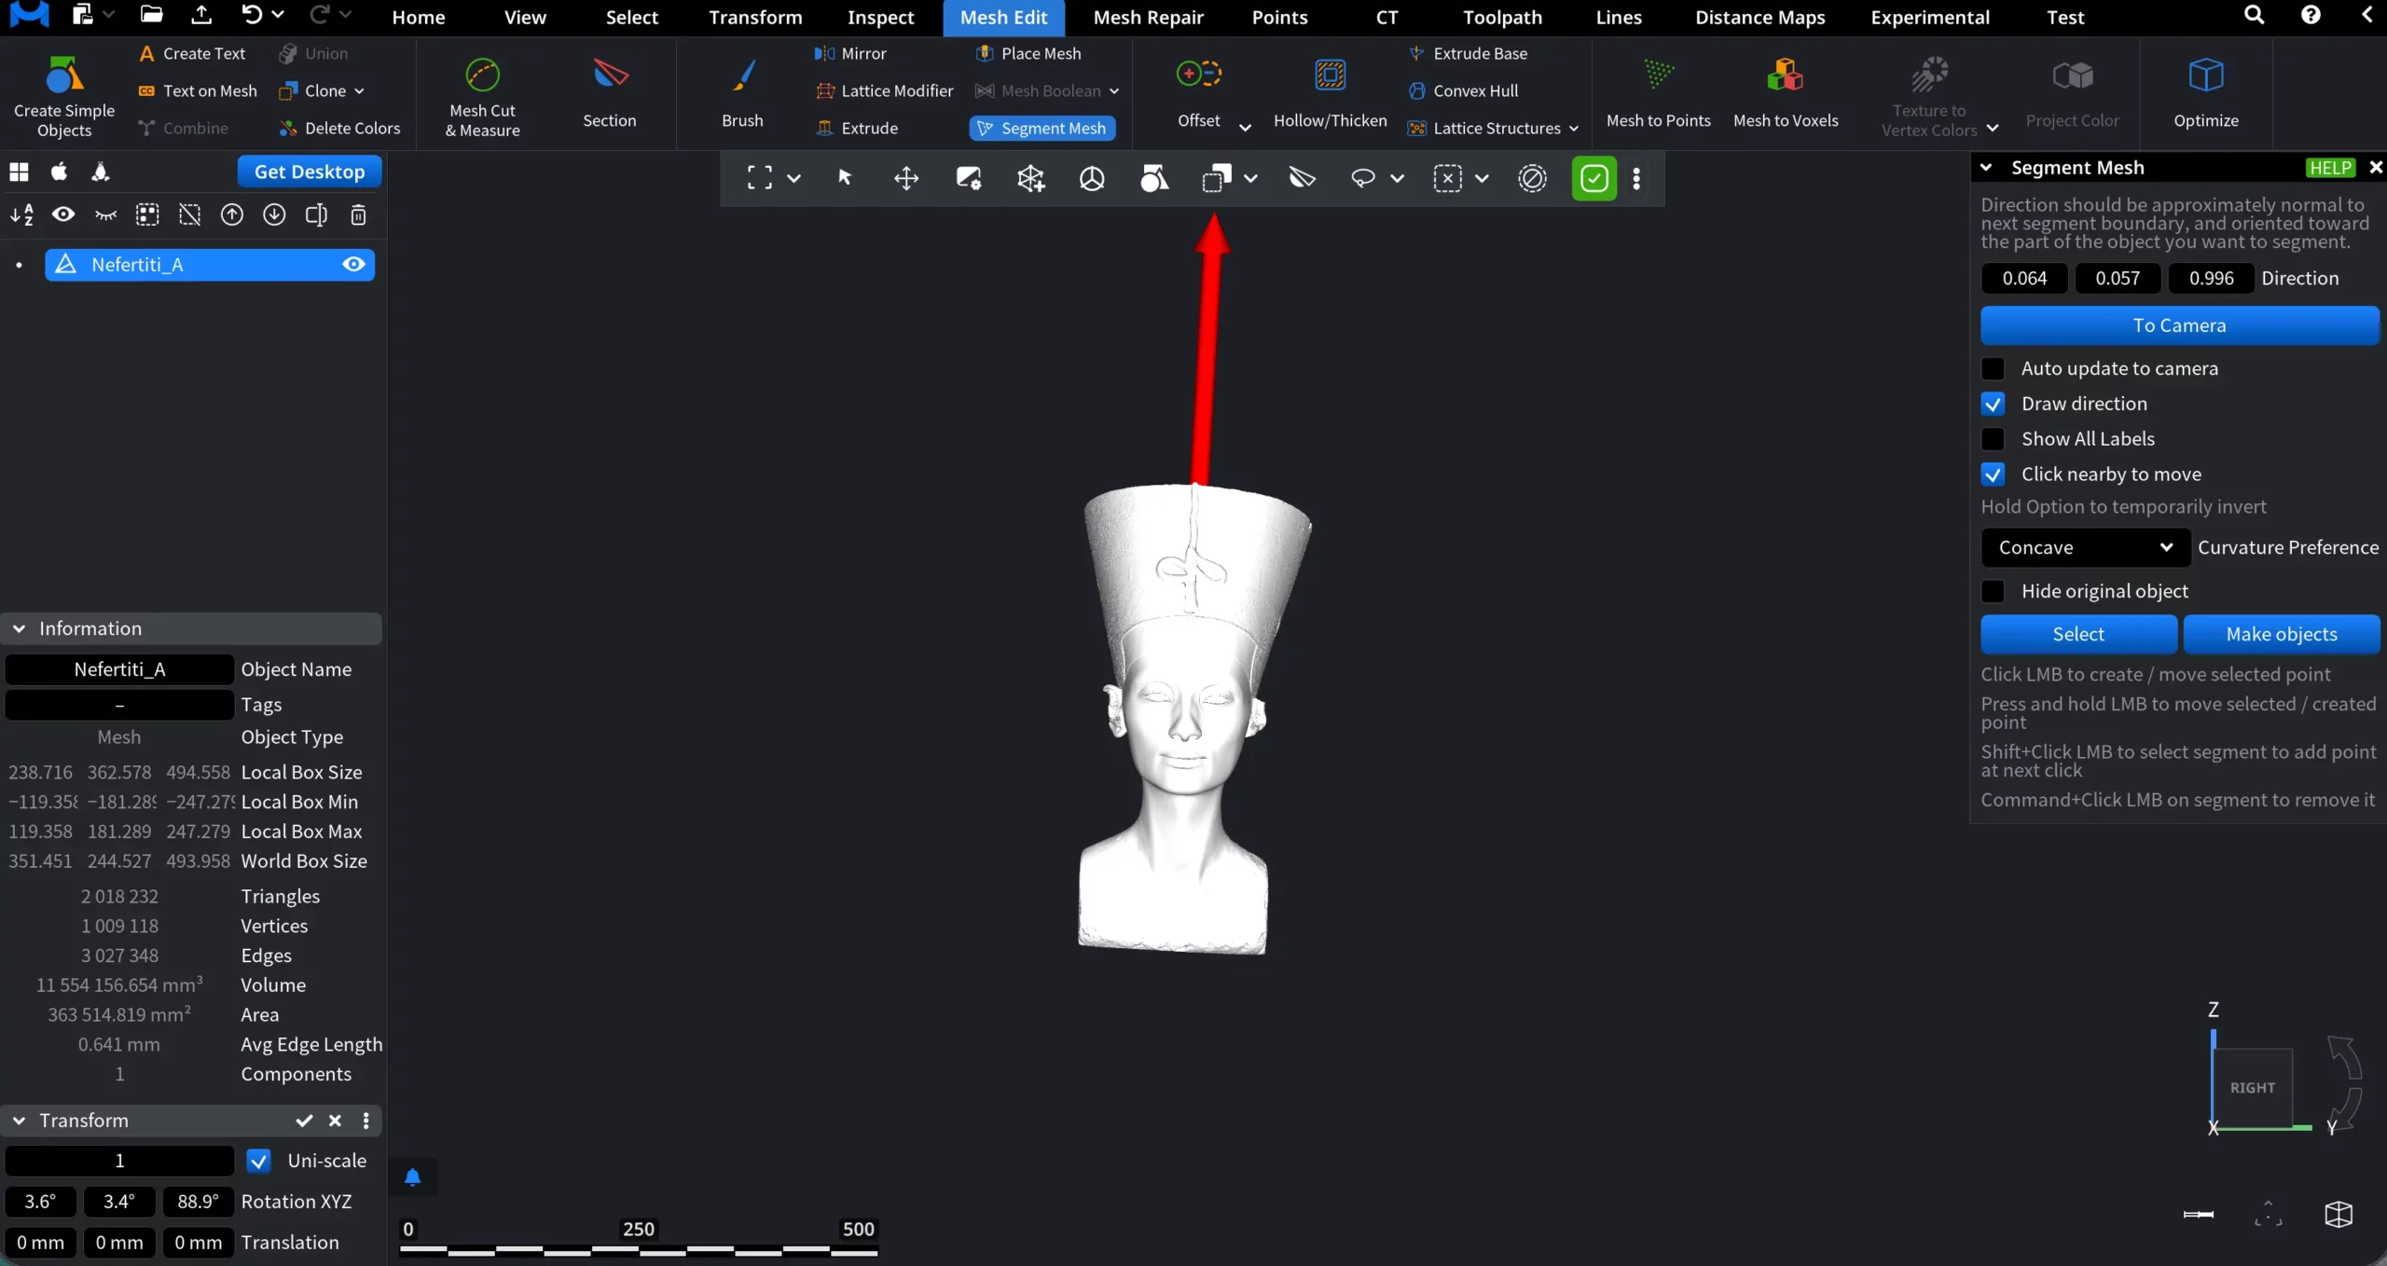Image resolution: width=2387 pixels, height=1266 pixels.
Task: Switch to the Mesh Repair tab
Action: [x=1148, y=17]
